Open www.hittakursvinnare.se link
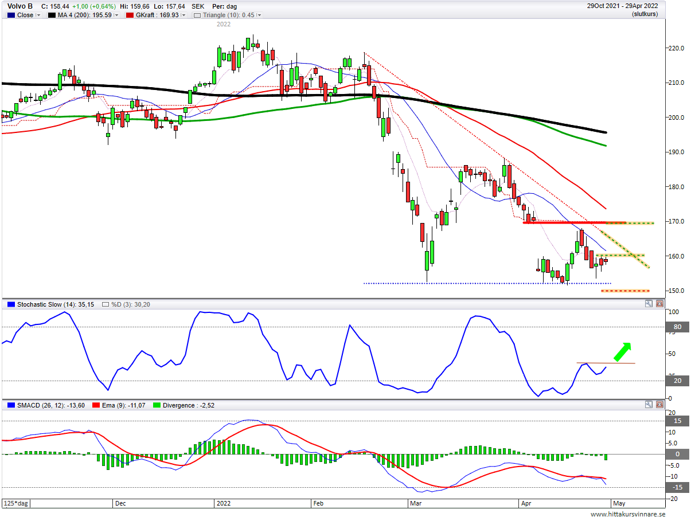Screen dimensions: 691x517 [x=628, y=514]
